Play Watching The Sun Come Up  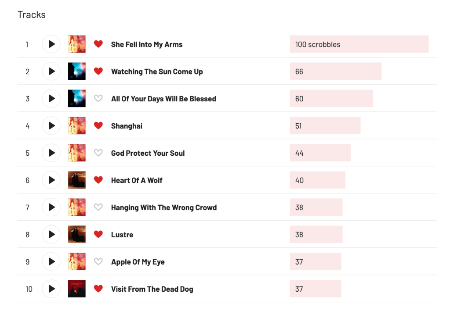click(x=51, y=71)
